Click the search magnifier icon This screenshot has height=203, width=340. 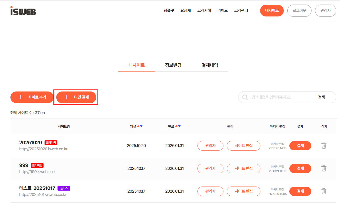pos(245,97)
